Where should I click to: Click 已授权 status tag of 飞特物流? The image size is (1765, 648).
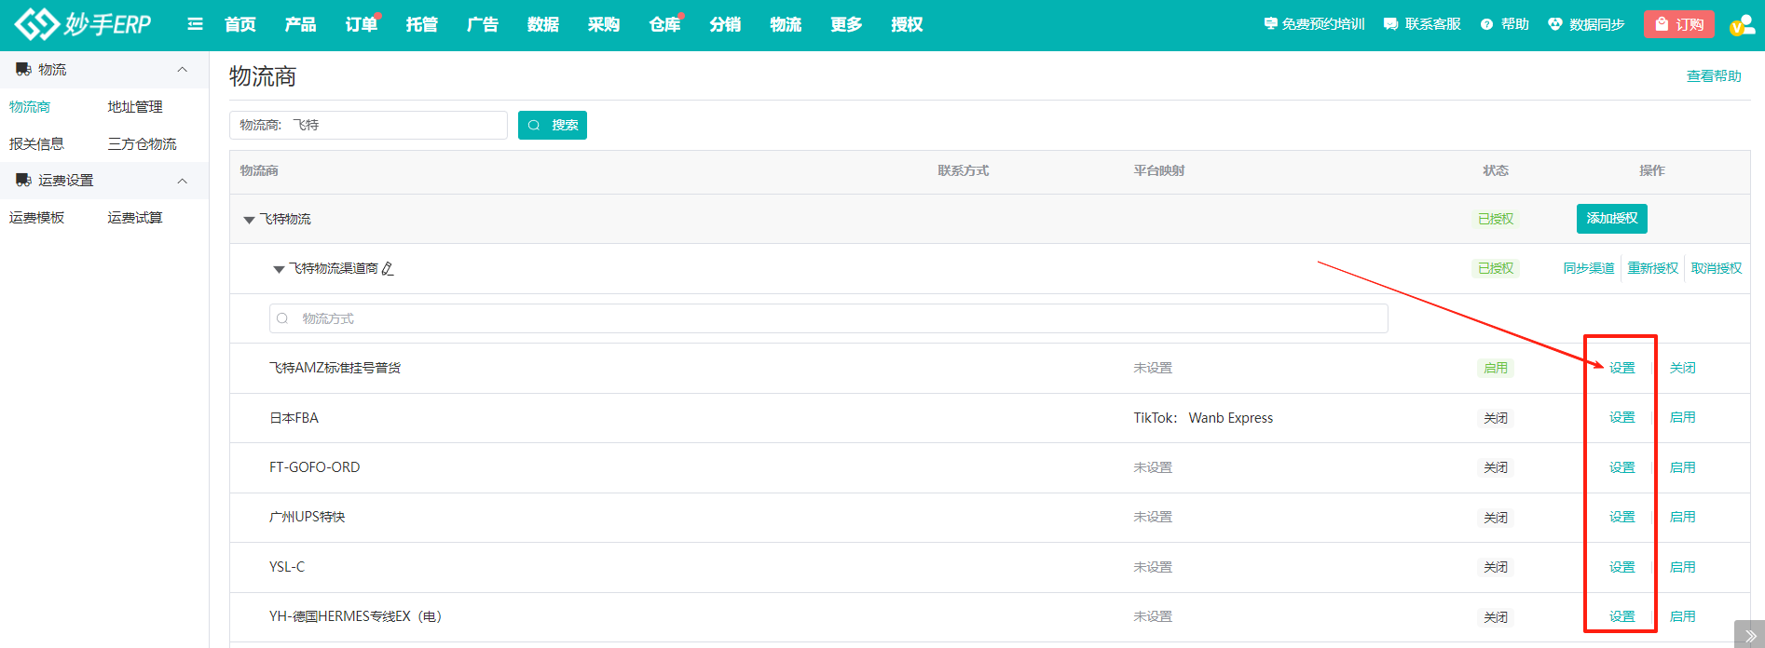(x=1496, y=219)
